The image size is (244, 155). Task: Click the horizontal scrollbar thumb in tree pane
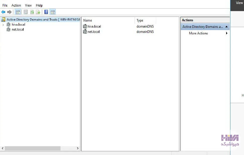coord(33,148)
